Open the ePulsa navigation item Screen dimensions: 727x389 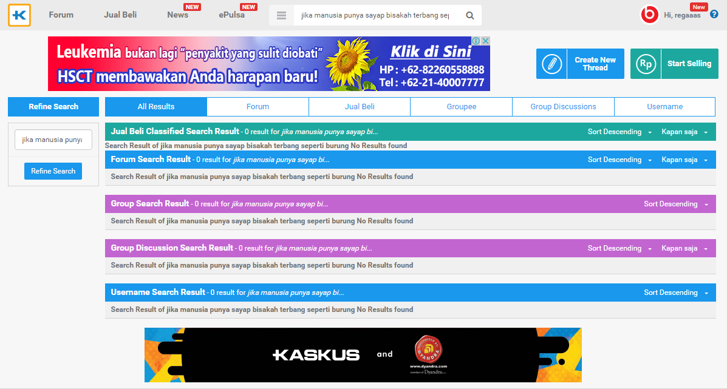point(232,15)
